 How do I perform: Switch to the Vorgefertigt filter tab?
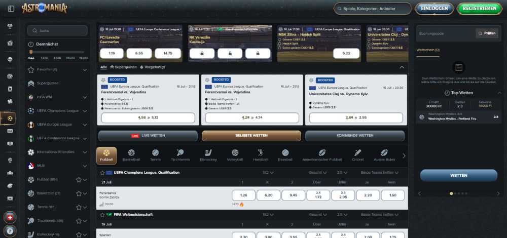point(152,67)
